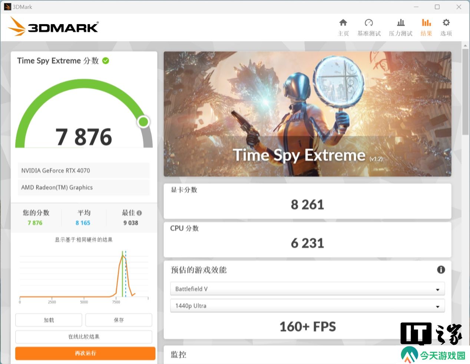Maximize the 3DMark window
Image resolution: width=470 pixels, height=364 pixels.
click(x=437, y=7)
